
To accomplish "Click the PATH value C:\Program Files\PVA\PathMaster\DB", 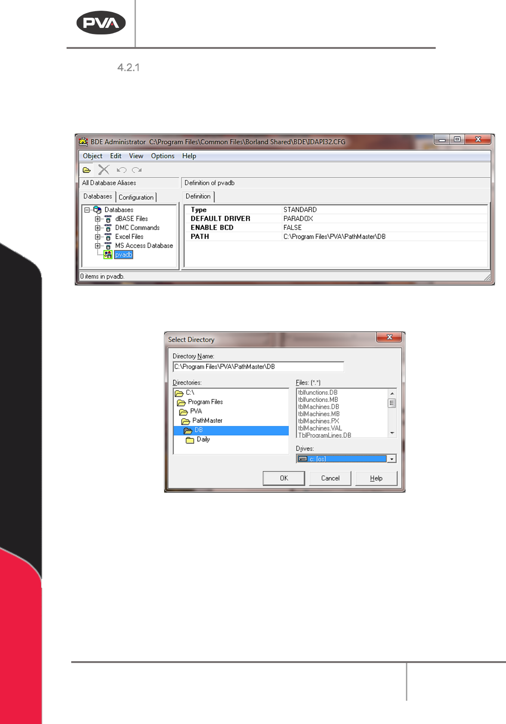I will (x=334, y=237).
